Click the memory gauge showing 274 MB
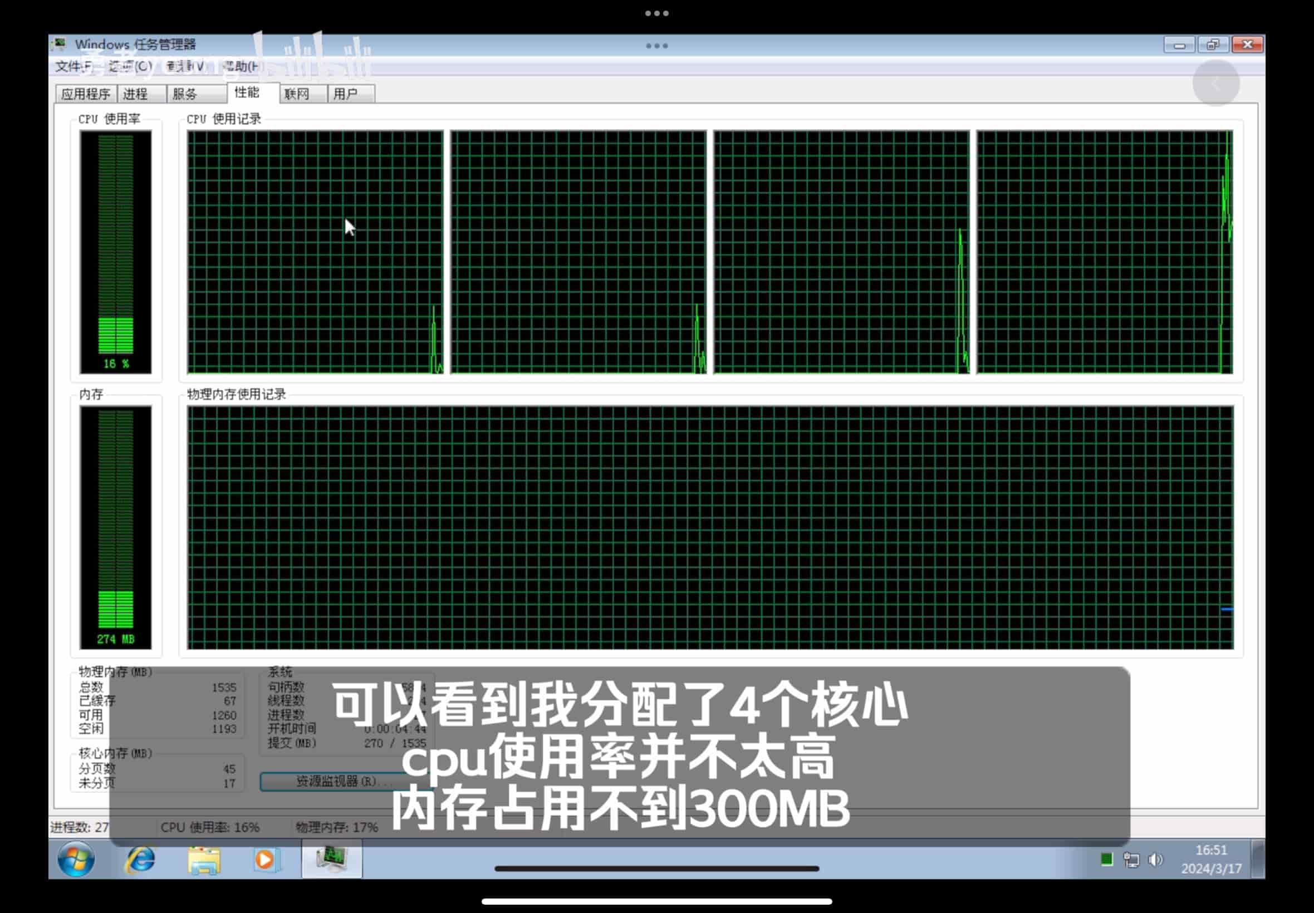Viewport: 1314px width, 913px height. (x=116, y=527)
